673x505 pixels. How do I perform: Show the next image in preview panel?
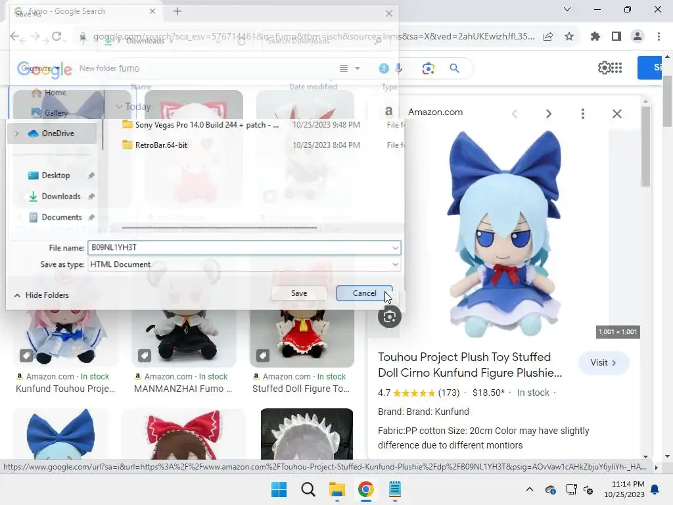[549, 113]
